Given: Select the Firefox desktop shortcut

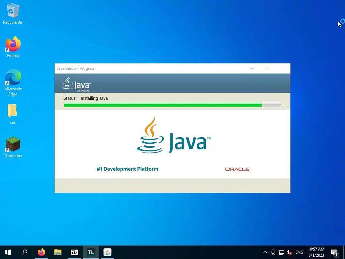Looking at the screenshot, I should coord(13,47).
